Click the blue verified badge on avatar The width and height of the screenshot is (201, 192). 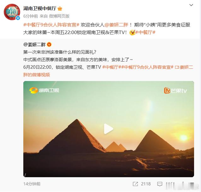pos(18,18)
